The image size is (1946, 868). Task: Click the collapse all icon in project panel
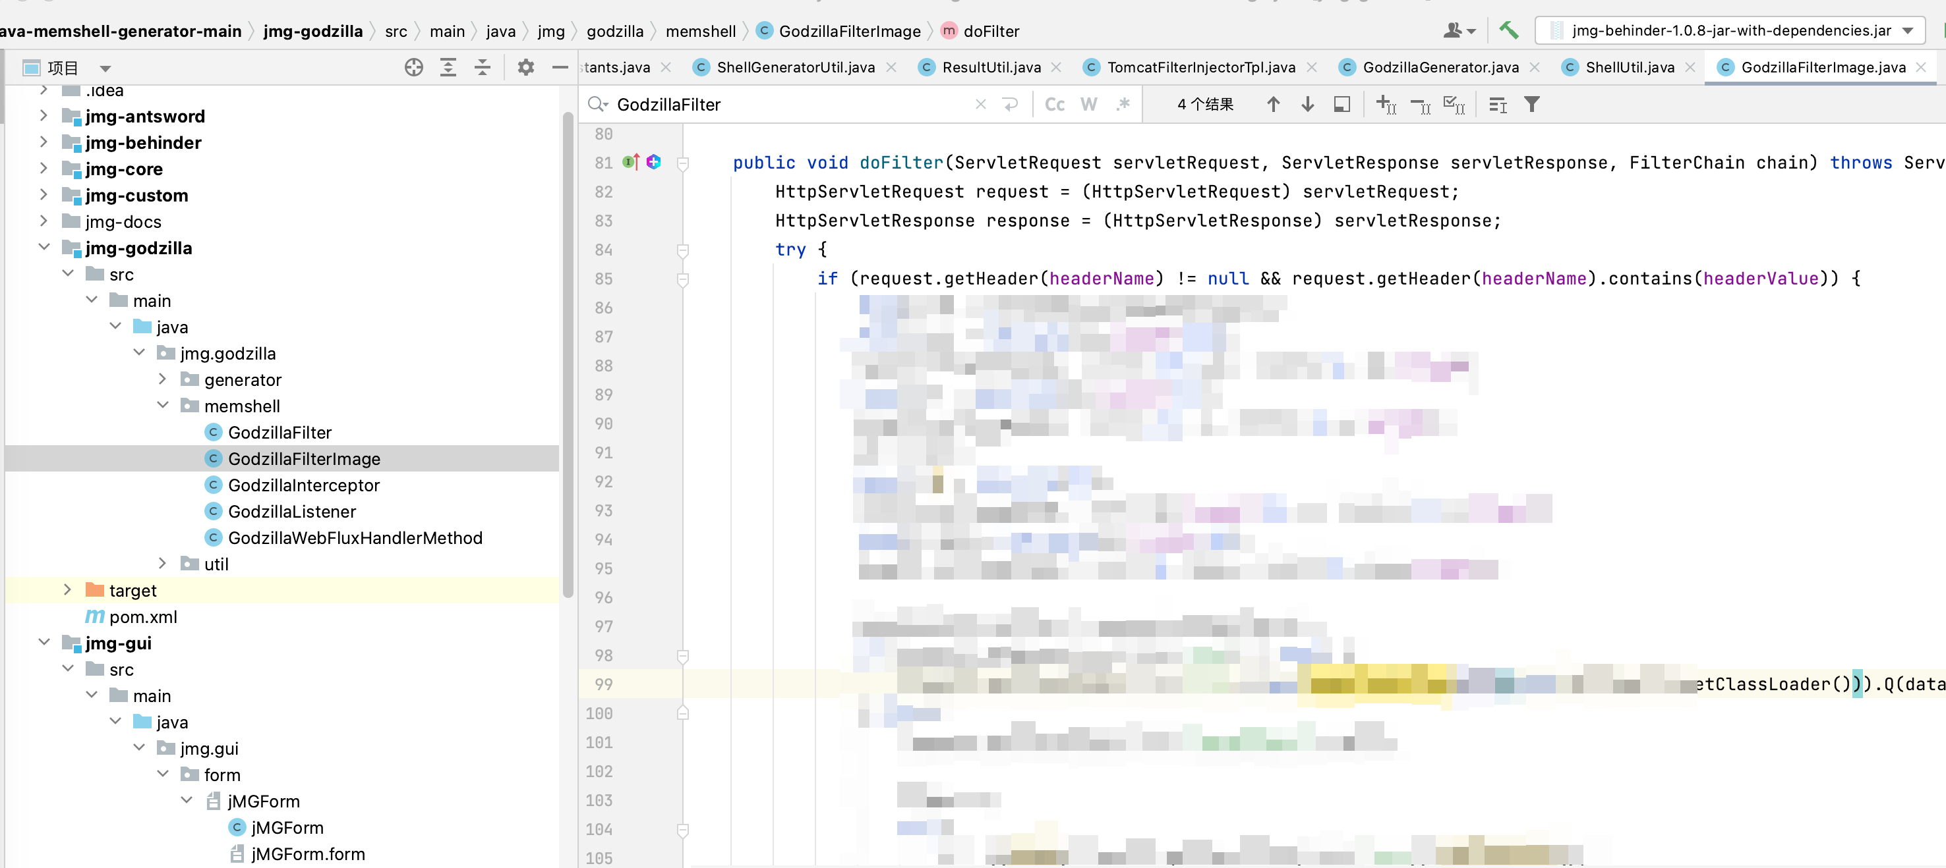point(482,67)
